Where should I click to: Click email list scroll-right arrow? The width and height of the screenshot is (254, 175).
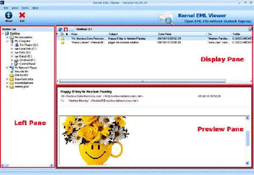click(x=251, y=81)
